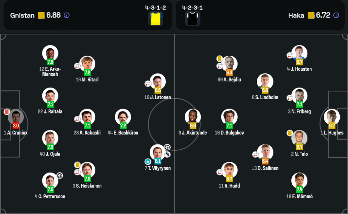Click the substitution icon on J. Houston

click(x=290, y=55)
